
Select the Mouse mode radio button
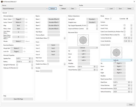pos(111,19)
